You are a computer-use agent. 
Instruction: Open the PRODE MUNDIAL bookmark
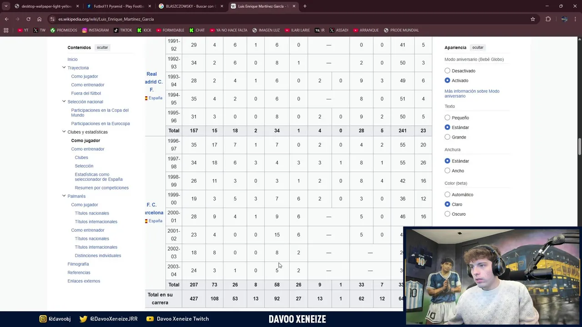(401, 30)
